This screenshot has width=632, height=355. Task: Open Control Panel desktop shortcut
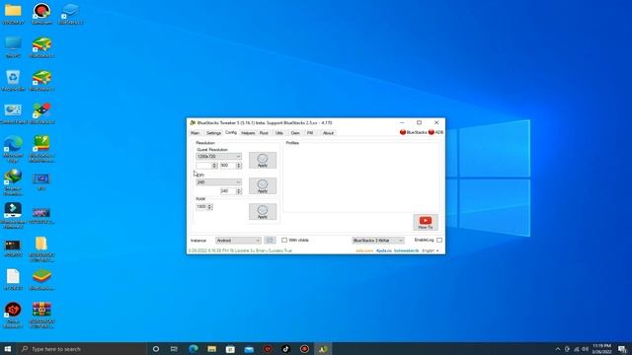[x=13, y=114]
